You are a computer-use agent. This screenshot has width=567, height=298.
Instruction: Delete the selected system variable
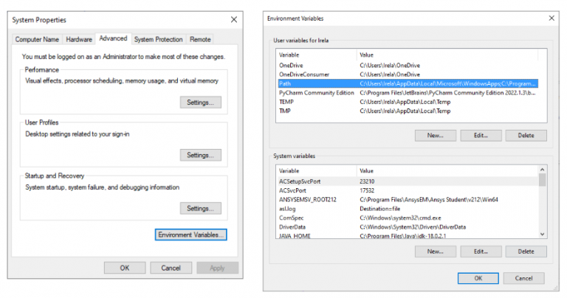[x=526, y=252]
